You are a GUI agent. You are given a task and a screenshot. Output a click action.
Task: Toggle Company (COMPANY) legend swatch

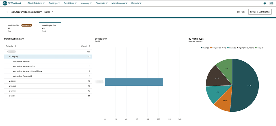point(211,48)
